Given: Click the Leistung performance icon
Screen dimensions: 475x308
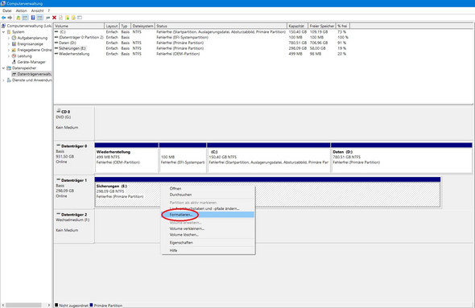Looking at the screenshot, I should tap(14, 56).
